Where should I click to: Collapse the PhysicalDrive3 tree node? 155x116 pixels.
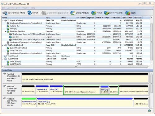3,45
